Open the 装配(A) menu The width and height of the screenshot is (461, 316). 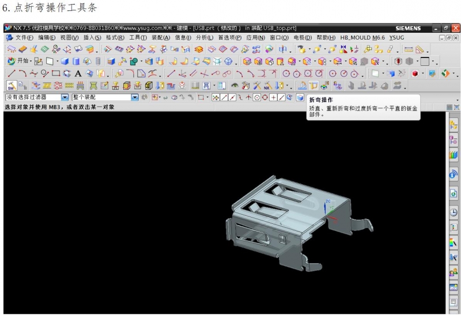pos(161,37)
